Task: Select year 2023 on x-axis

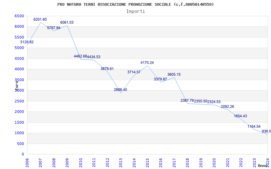Action: [x=254, y=163]
